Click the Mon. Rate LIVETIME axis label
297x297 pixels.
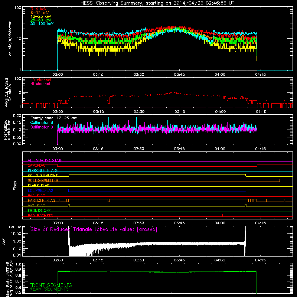pos(10,278)
